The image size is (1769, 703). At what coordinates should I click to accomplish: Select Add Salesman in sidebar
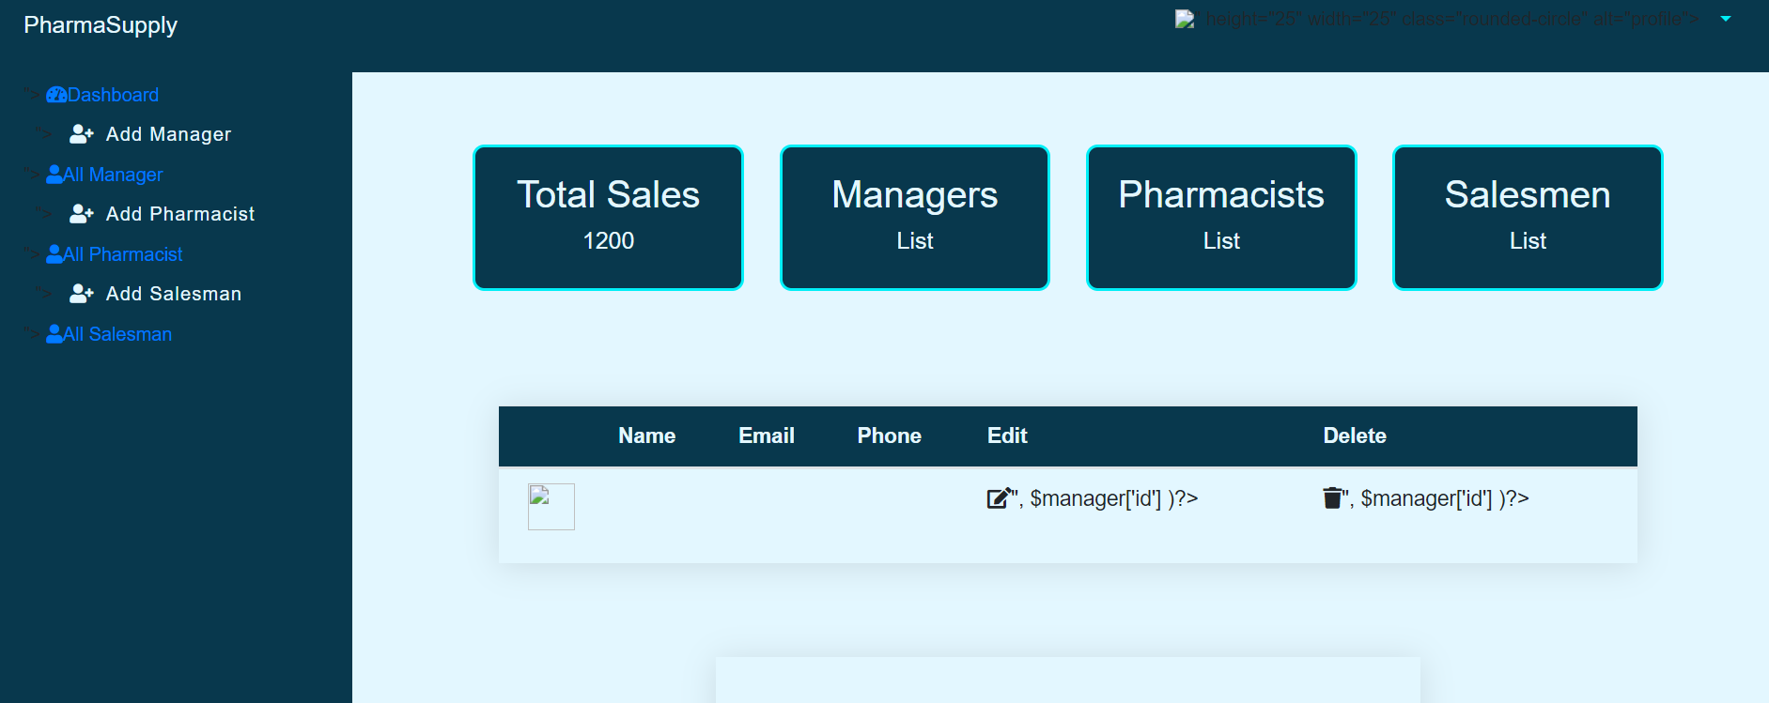tap(174, 294)
